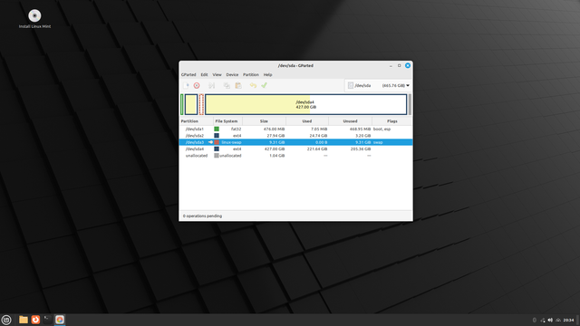580x326 pixels.
Task: Open the Files folder icon in taskbar
Action: [x=24, y=320]
